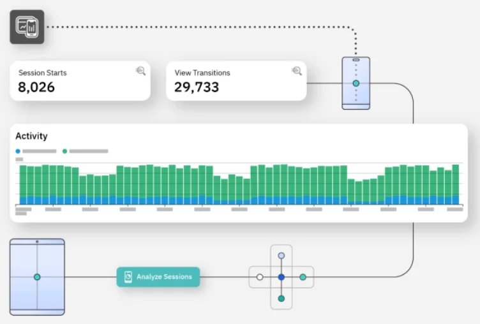The height and width of the screenshot is (324, 480).
Task: Click the 8,026 session starts value
Action: pos(37,87)
